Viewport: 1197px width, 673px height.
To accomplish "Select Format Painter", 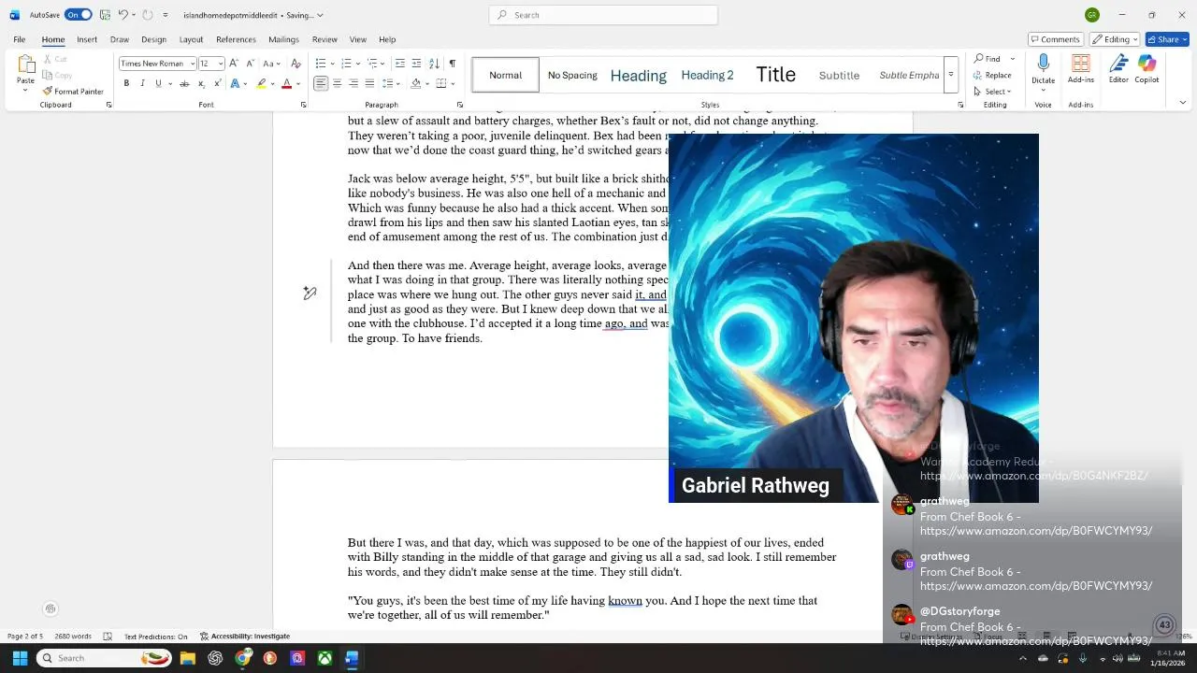I will pyautogui.click(x=73, y=92).
